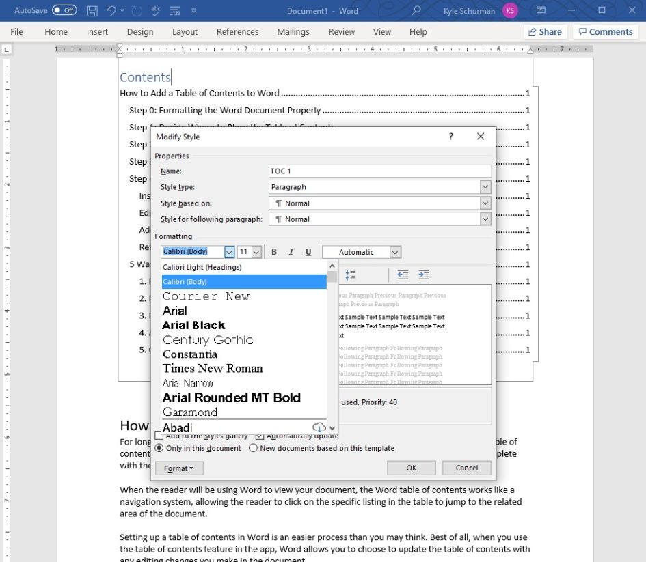This screenshot has width=646, height=562.
Task: Select Times New Roman from the font list
Action: point(212,368)
